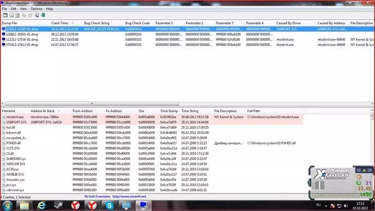The width and height of the screenshot is (375, 211).
Task: Click the C:\Windows\system32\ntoskrnl.exe path cell
Action: [x=273, y=117]
